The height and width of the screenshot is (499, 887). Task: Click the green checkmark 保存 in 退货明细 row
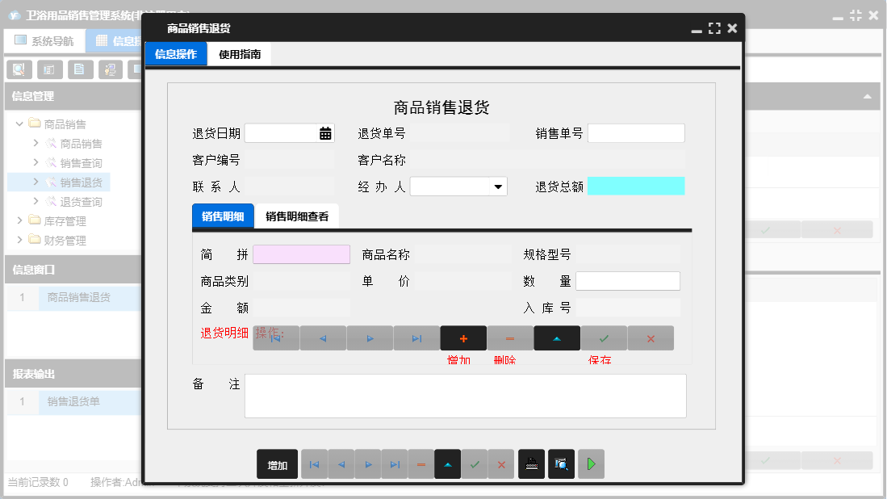604,338
